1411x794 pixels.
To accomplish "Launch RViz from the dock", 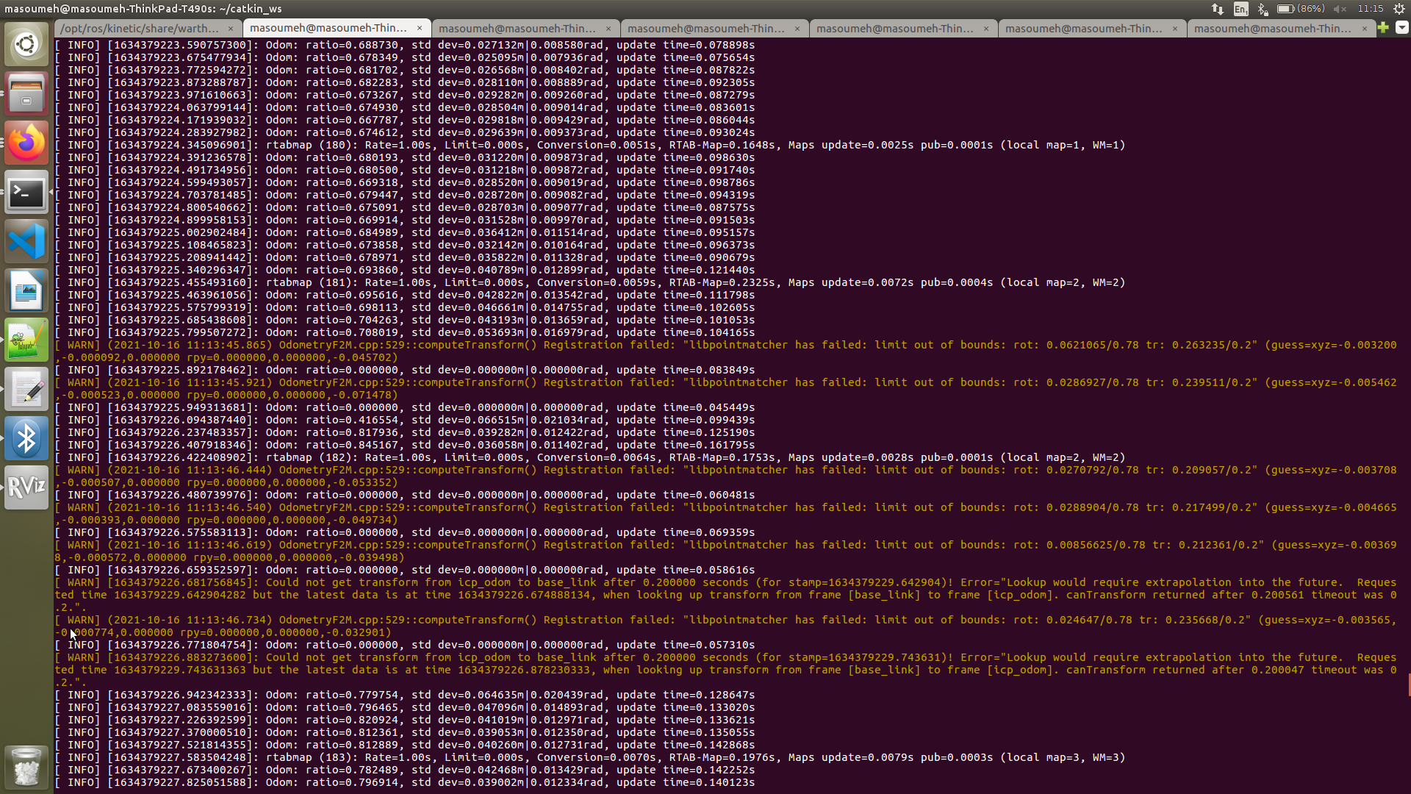I will pos(26,487).
